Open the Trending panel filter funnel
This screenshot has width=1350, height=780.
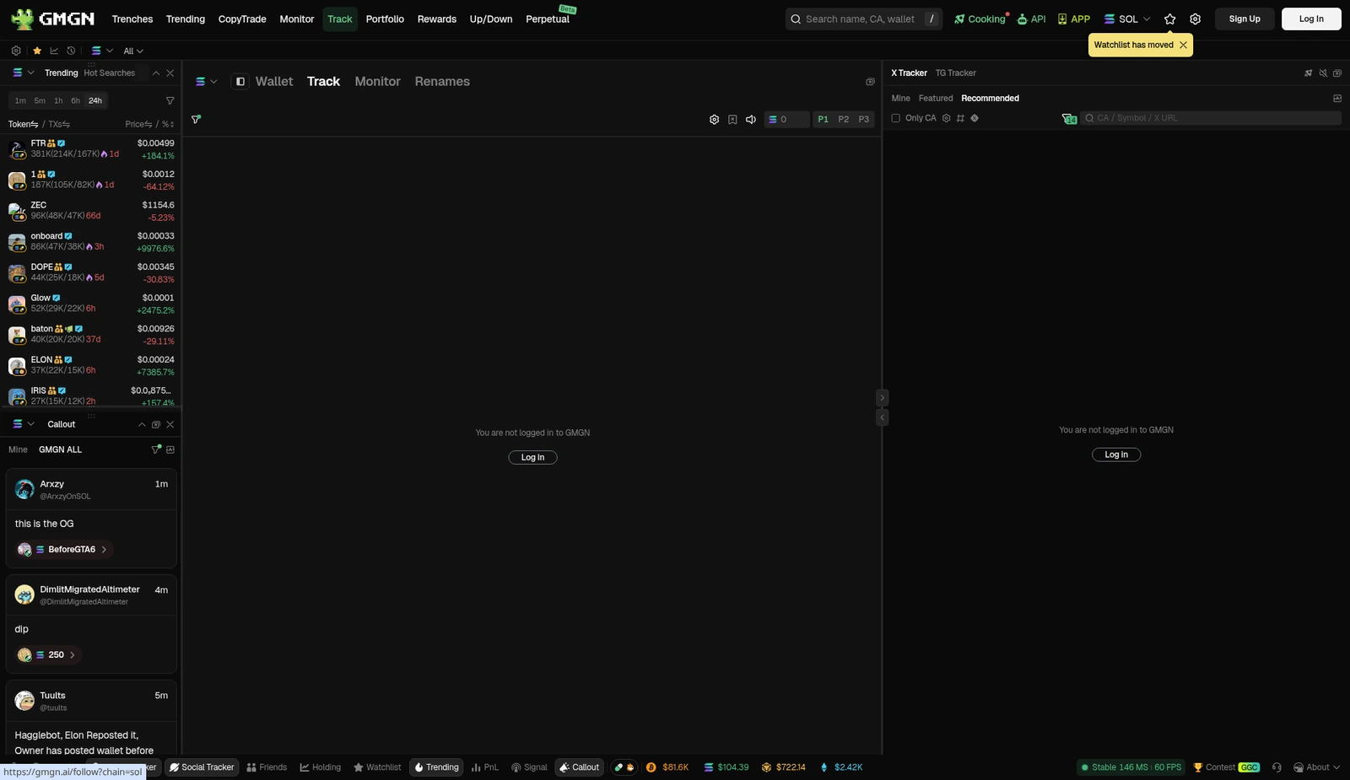point(170,100)
